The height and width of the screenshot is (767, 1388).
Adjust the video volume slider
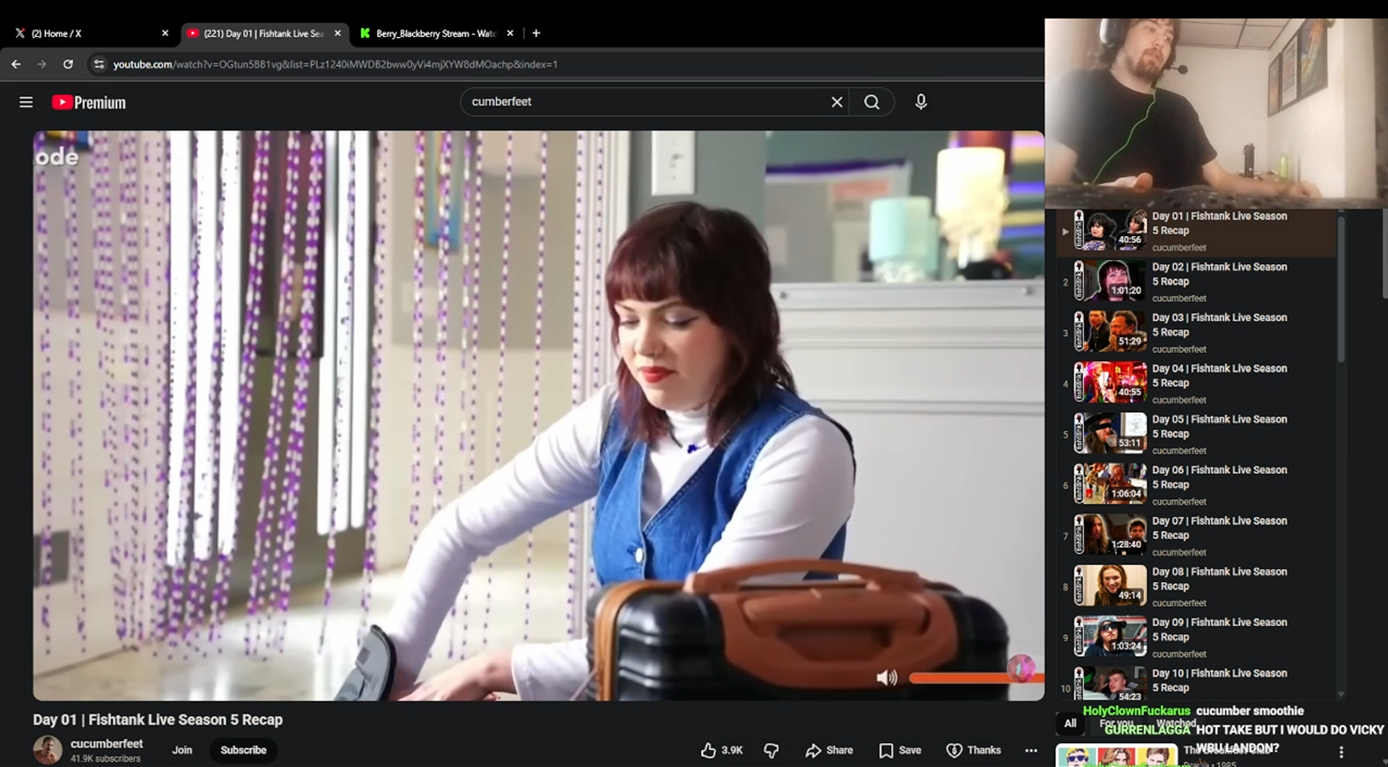coord(976,677)
